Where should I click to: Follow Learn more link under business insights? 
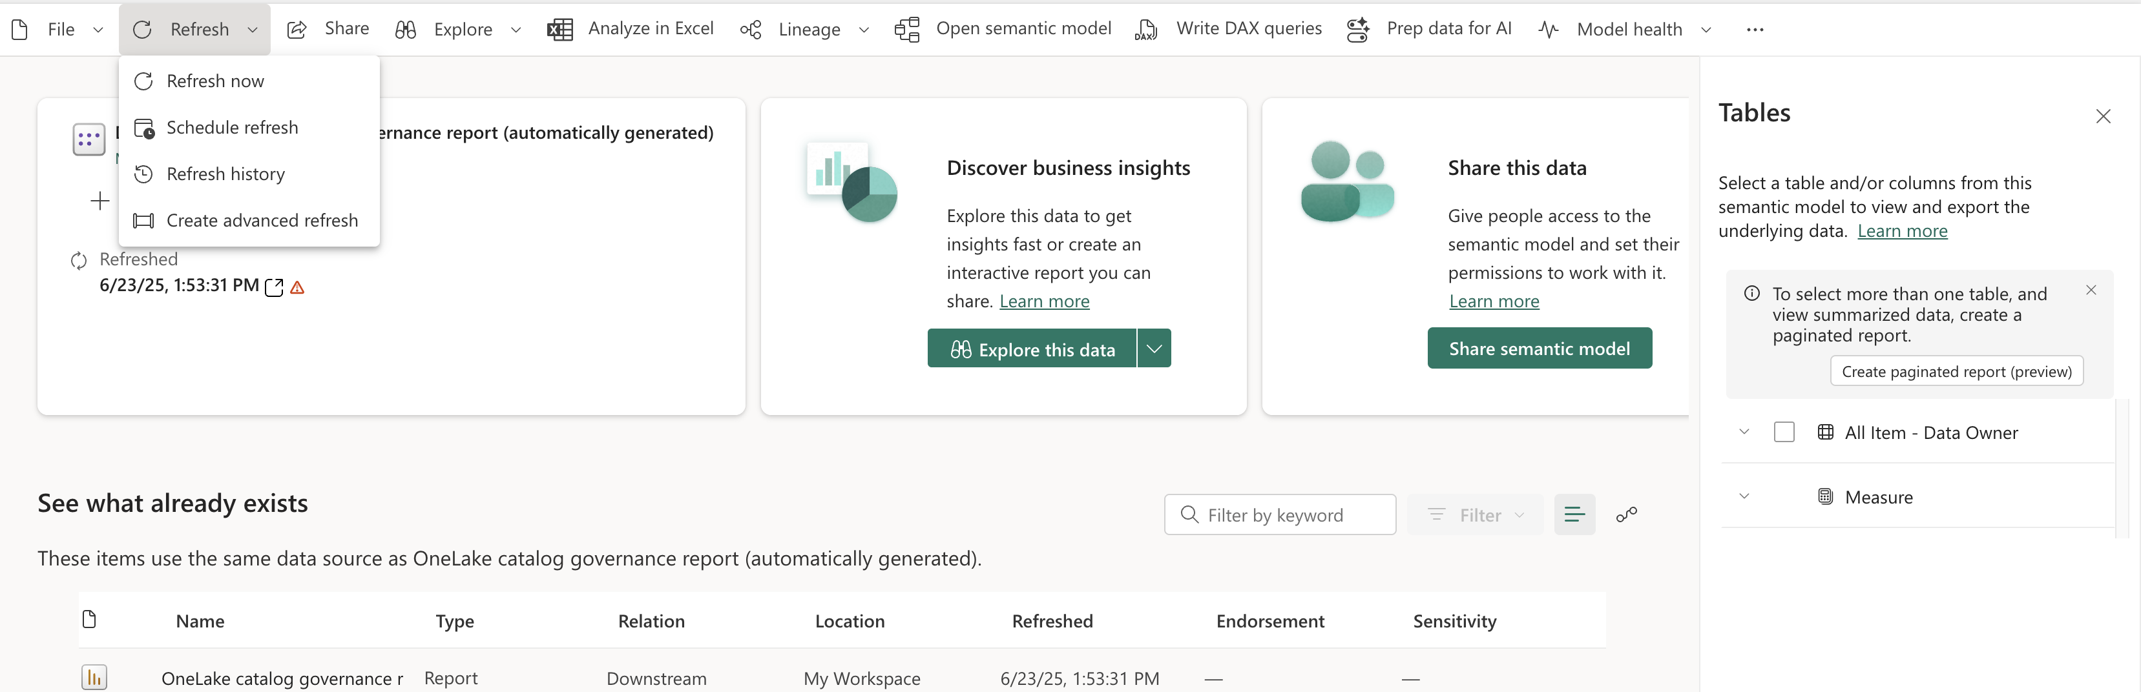pyautogui.click(x=1044, y=301)
